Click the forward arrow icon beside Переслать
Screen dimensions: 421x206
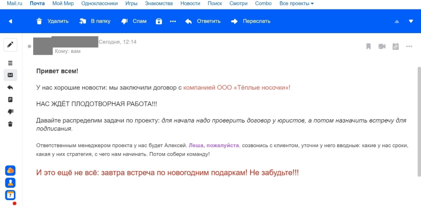(x=234, y=21)
